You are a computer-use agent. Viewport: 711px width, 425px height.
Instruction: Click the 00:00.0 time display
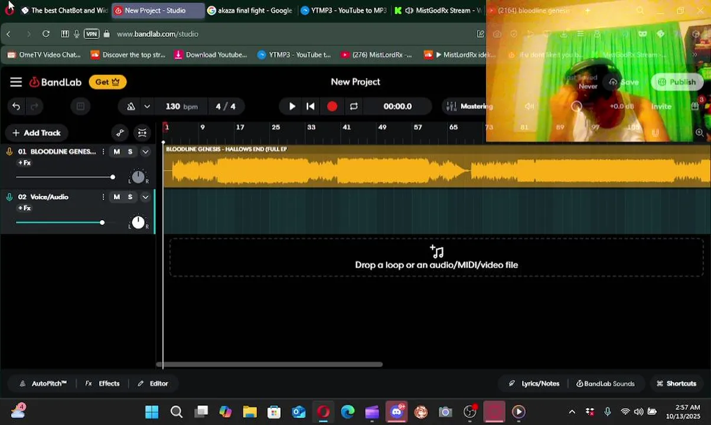tap(397, 106)
